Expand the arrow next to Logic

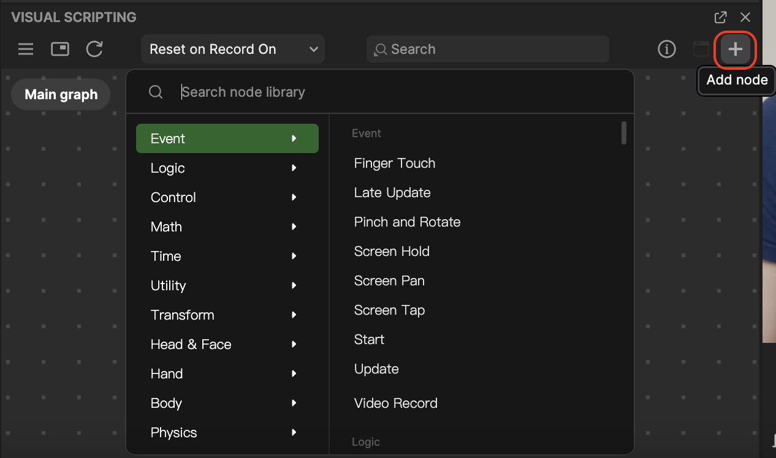pyautogui.click(x=294, y=168)
